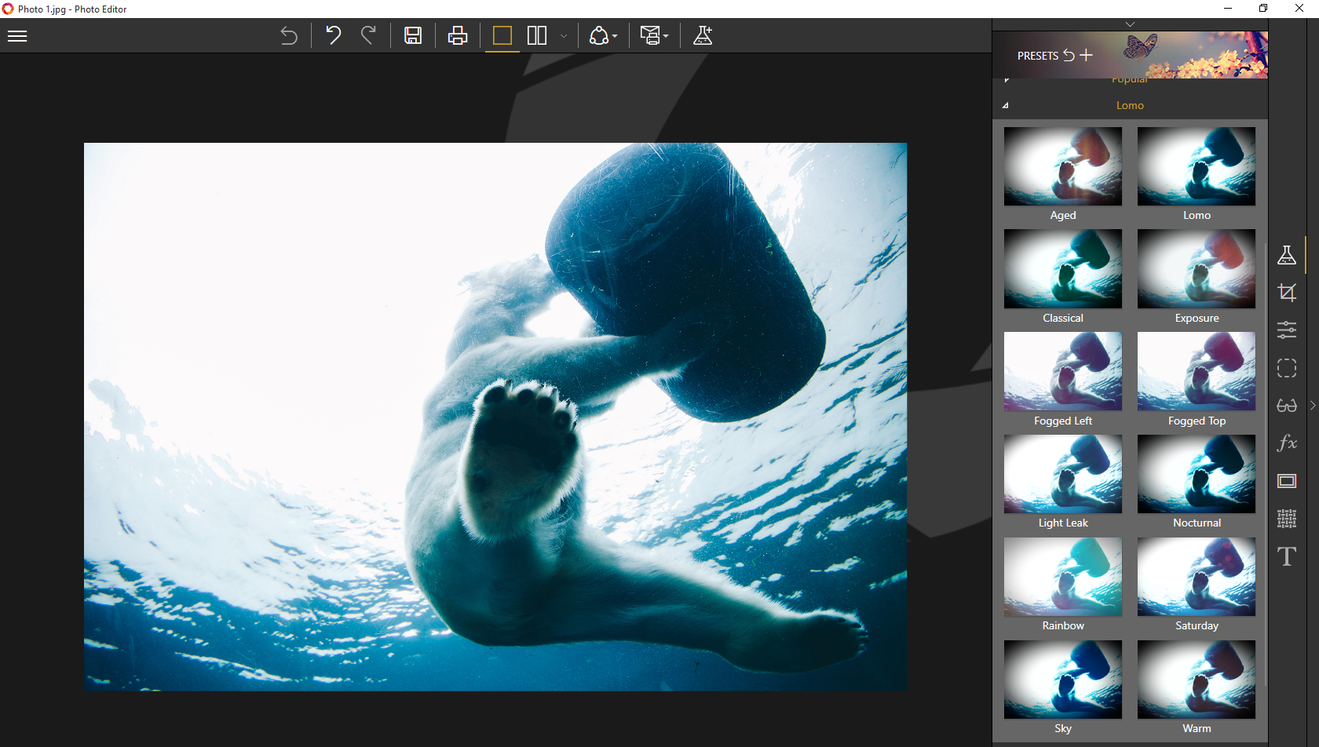Apply the Lomo preset thumbnail

point(1197,166)
